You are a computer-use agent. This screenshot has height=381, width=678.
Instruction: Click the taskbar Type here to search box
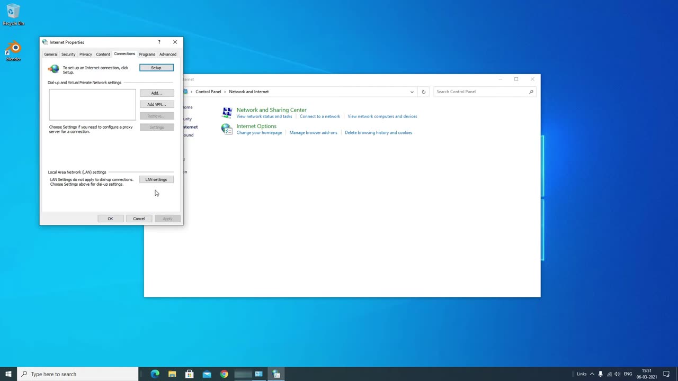[x=78, y=374]
